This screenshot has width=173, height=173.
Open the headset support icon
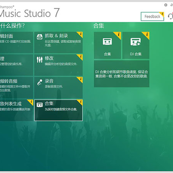[171, 16]
